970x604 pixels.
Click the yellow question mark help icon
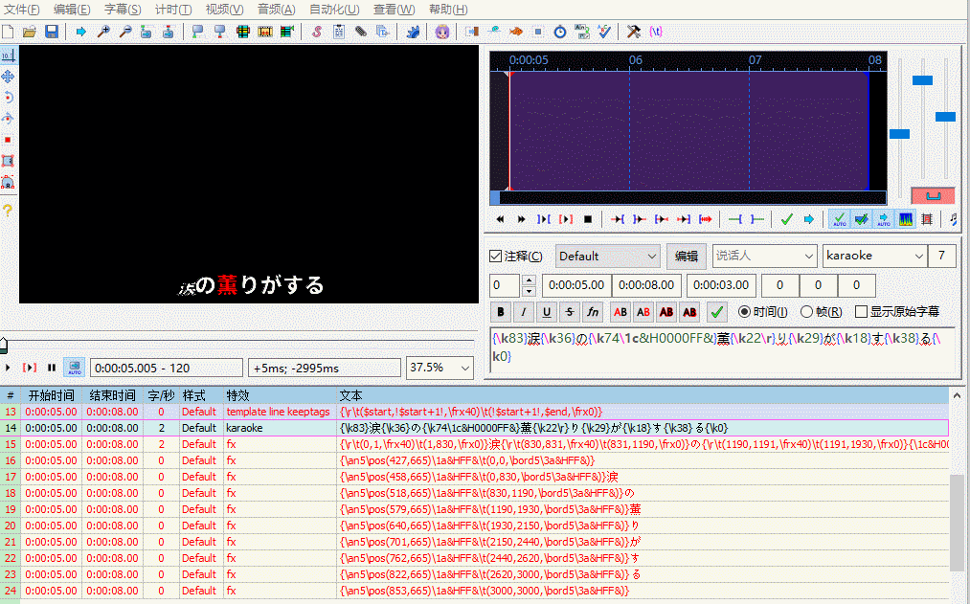(8, 211)
